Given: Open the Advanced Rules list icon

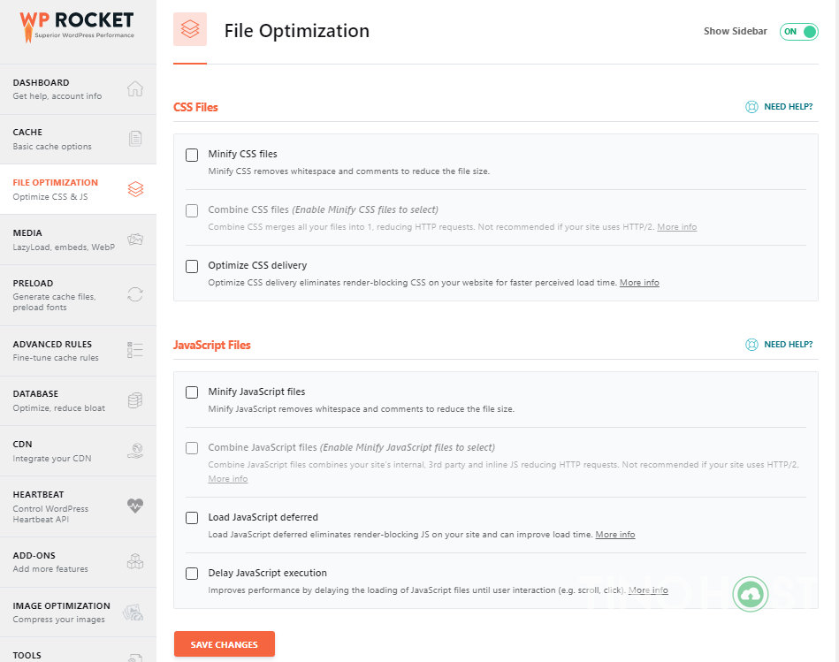Looking at the screenshot, I should [x=135, y=350].
